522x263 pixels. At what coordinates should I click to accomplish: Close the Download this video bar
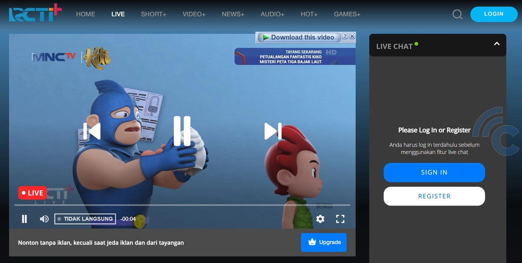tap(352, 37)
